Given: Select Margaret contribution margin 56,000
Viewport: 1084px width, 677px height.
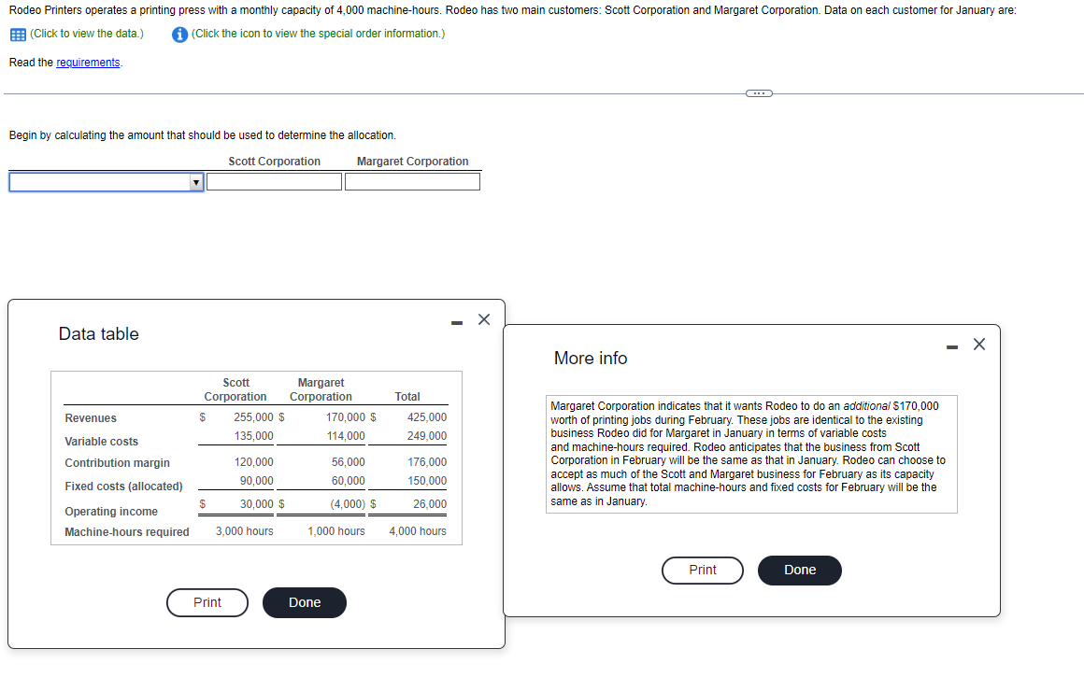Looking at the screenshot, I should tap(349, 462).
